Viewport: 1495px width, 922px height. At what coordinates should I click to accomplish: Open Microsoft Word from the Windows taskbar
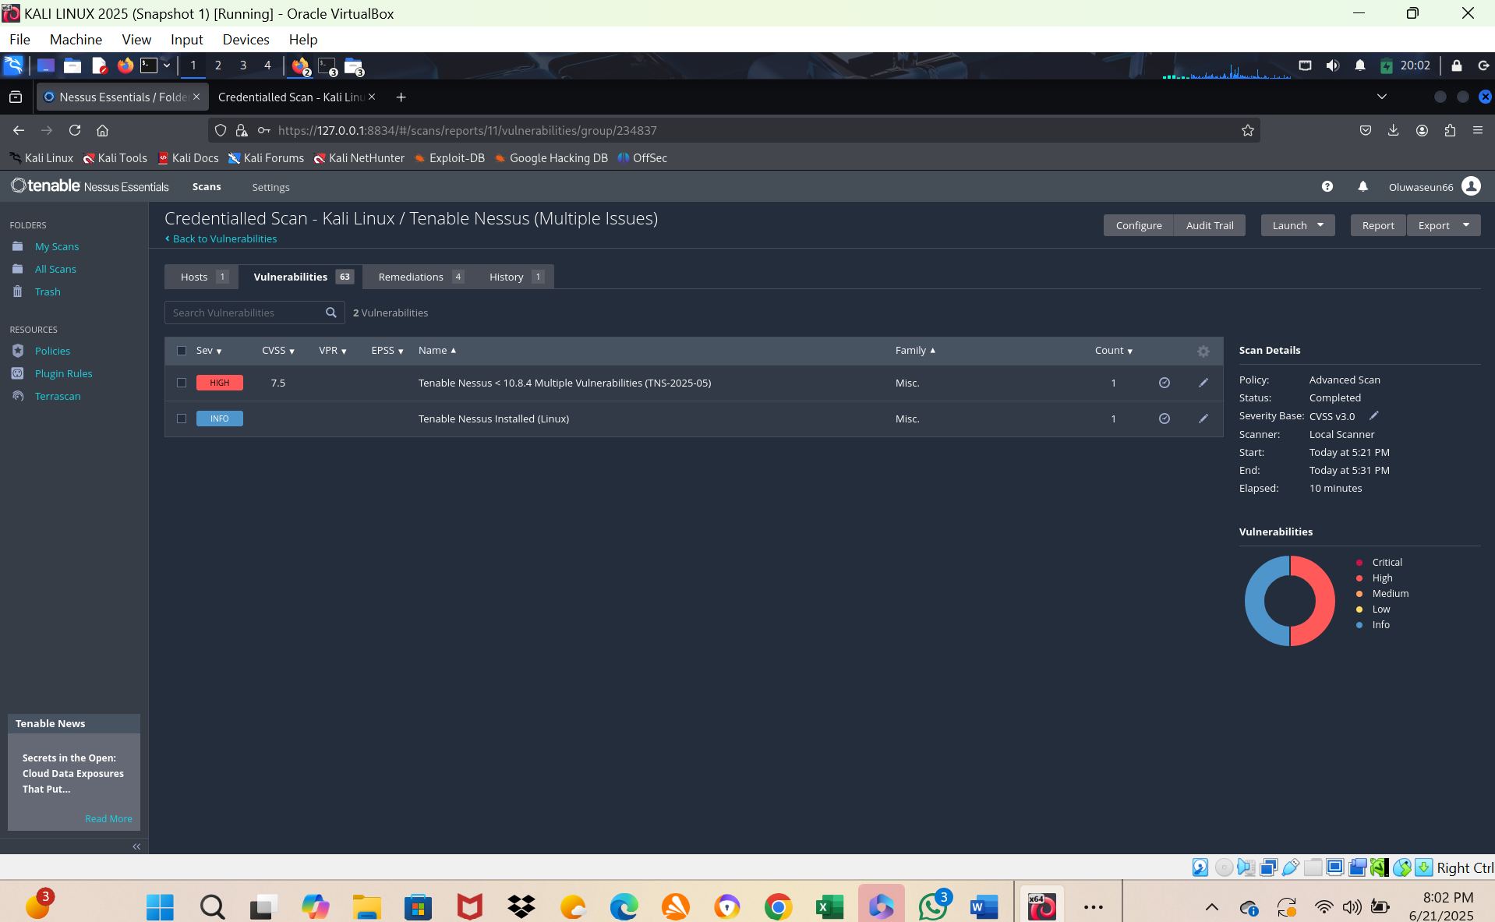[x=984, y=906]
